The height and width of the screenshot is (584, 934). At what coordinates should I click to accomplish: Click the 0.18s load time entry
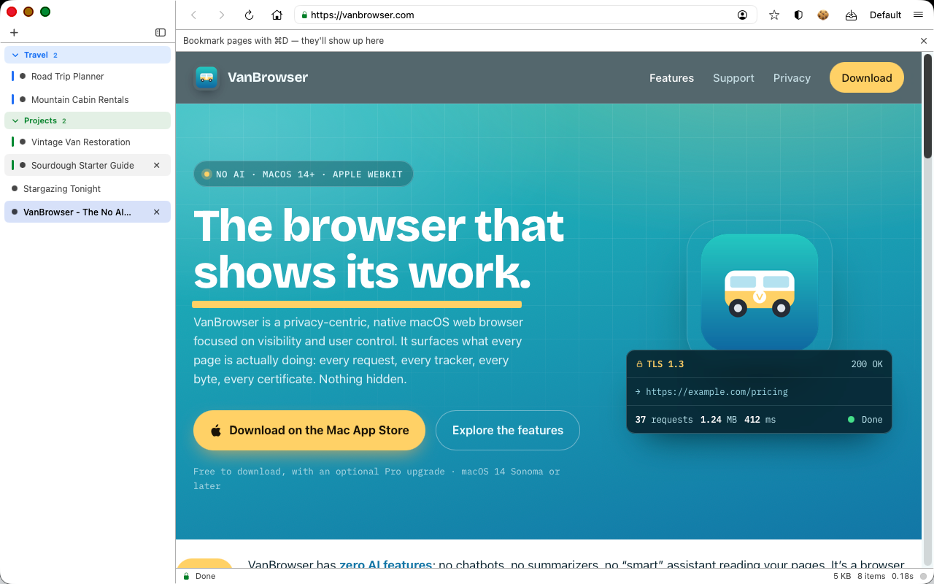coord(903,576)
